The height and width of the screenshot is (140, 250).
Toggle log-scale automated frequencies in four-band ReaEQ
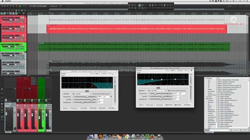[x=169, y=91]
